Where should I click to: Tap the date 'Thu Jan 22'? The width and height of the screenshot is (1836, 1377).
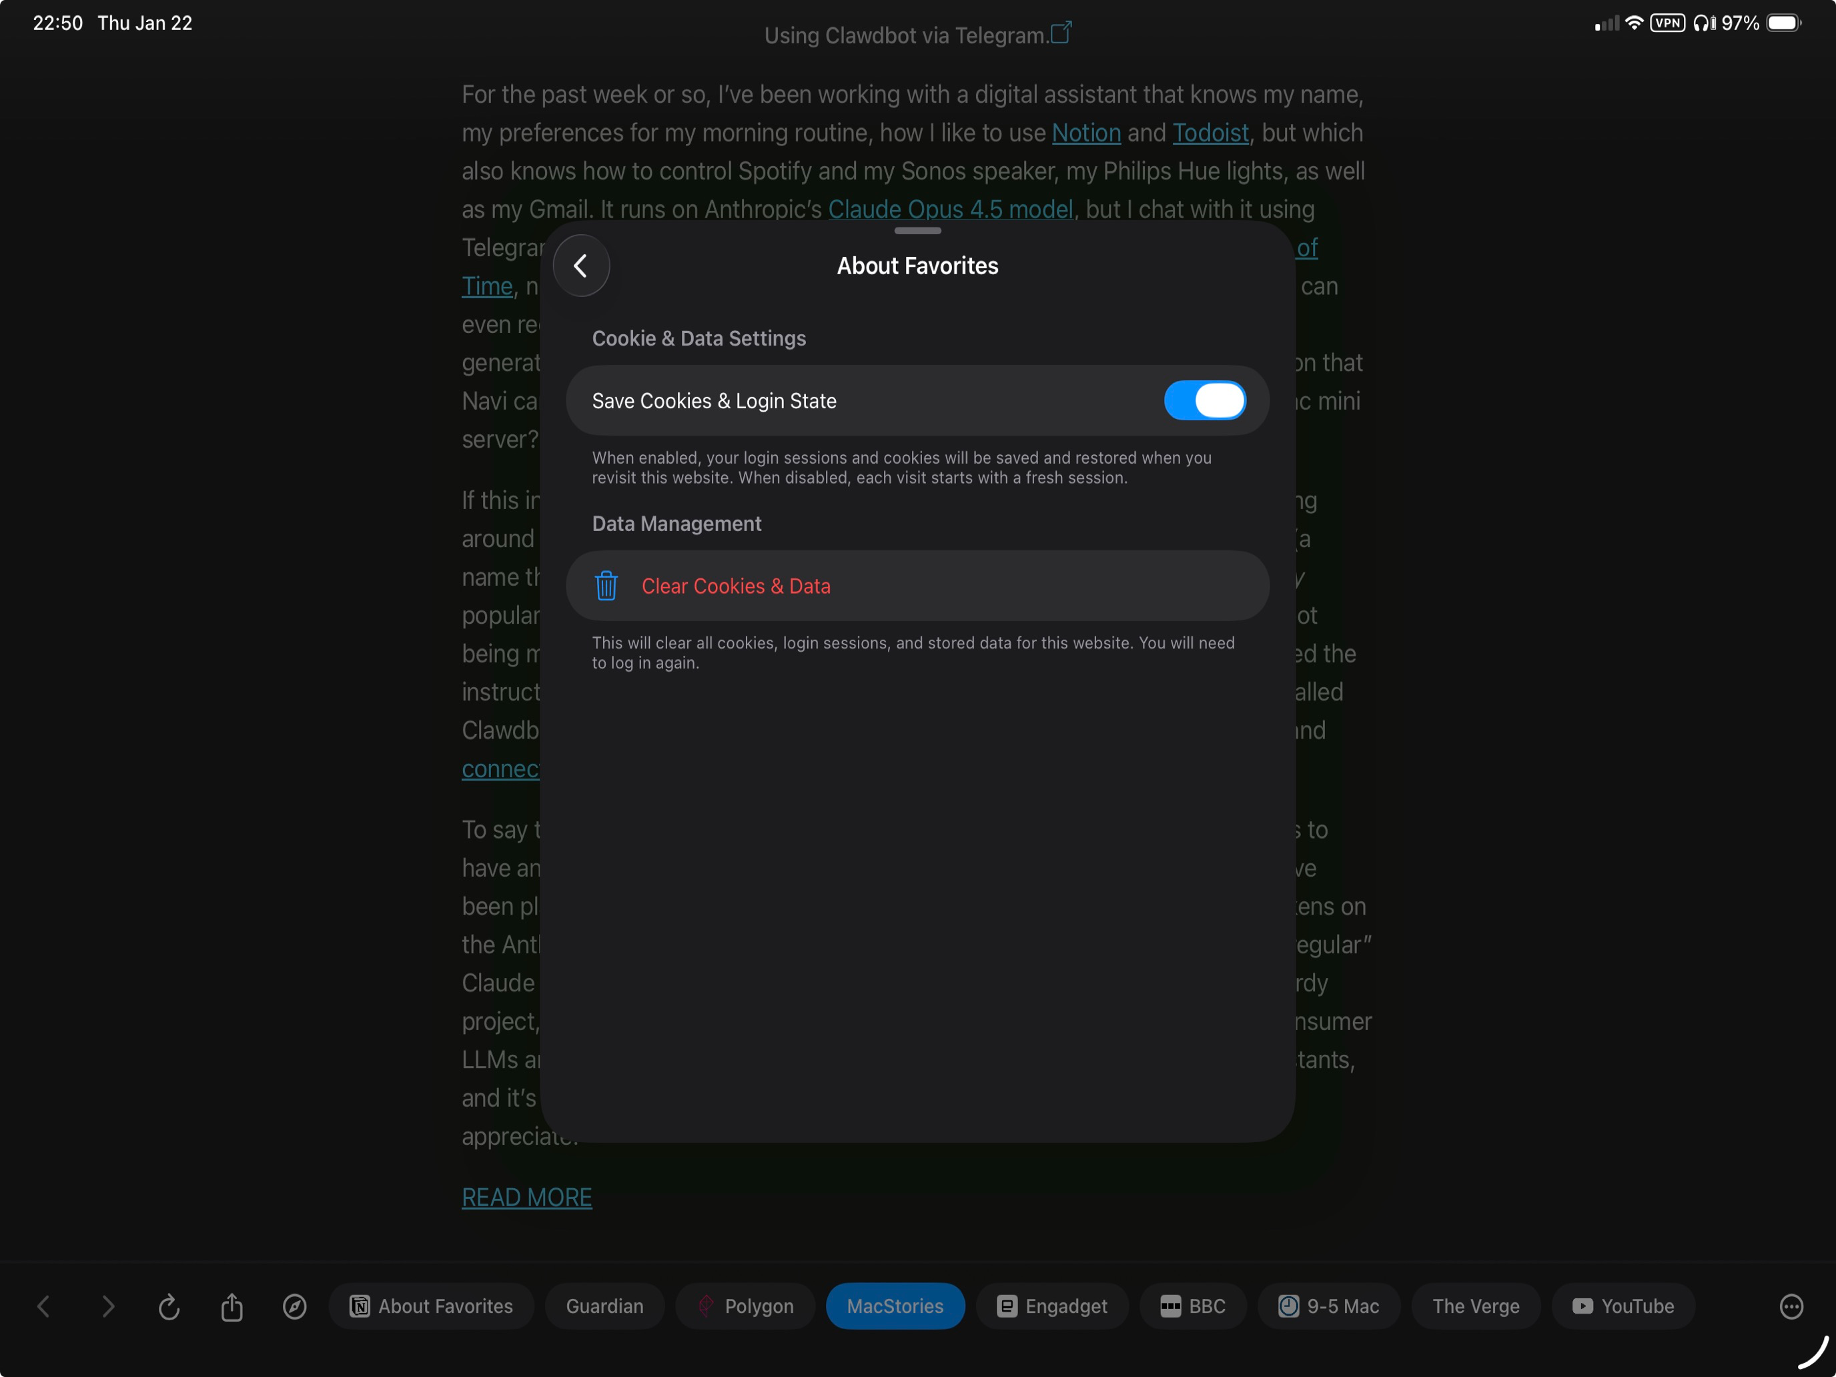pyautogui.click(x=145, y=23)
